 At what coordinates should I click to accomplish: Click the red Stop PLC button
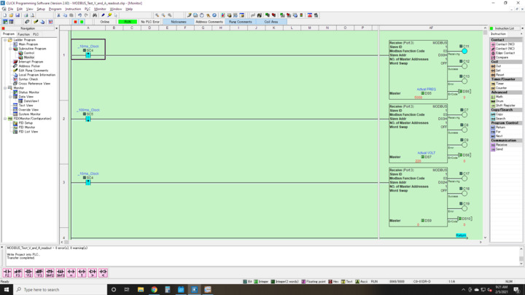pos(75,22)
